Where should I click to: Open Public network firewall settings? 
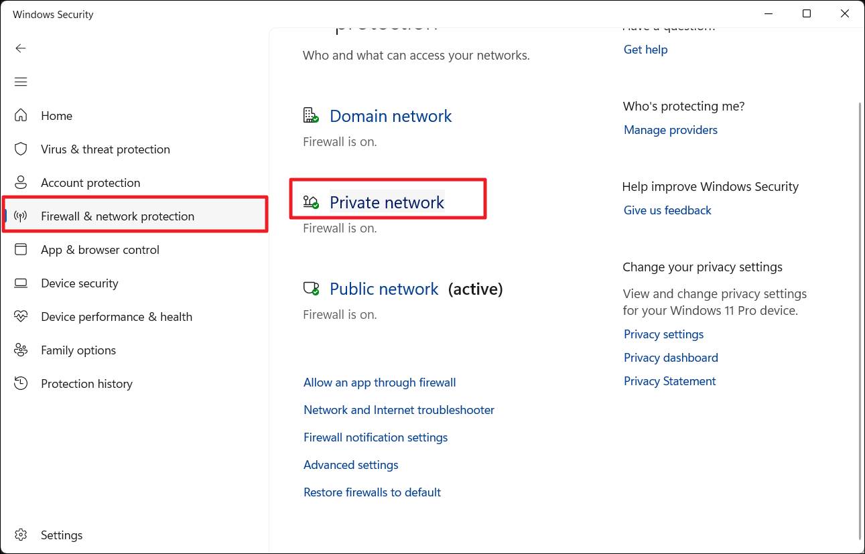click(x=384, y=289)
